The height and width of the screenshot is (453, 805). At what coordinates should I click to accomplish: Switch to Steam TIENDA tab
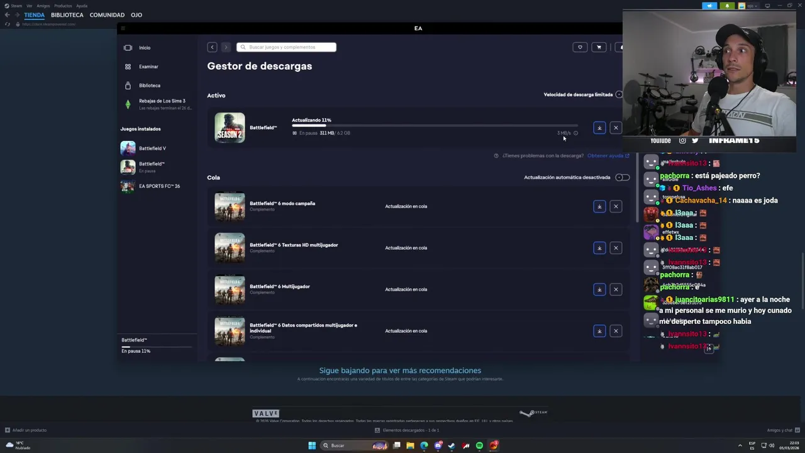click(x=35, y=15)
